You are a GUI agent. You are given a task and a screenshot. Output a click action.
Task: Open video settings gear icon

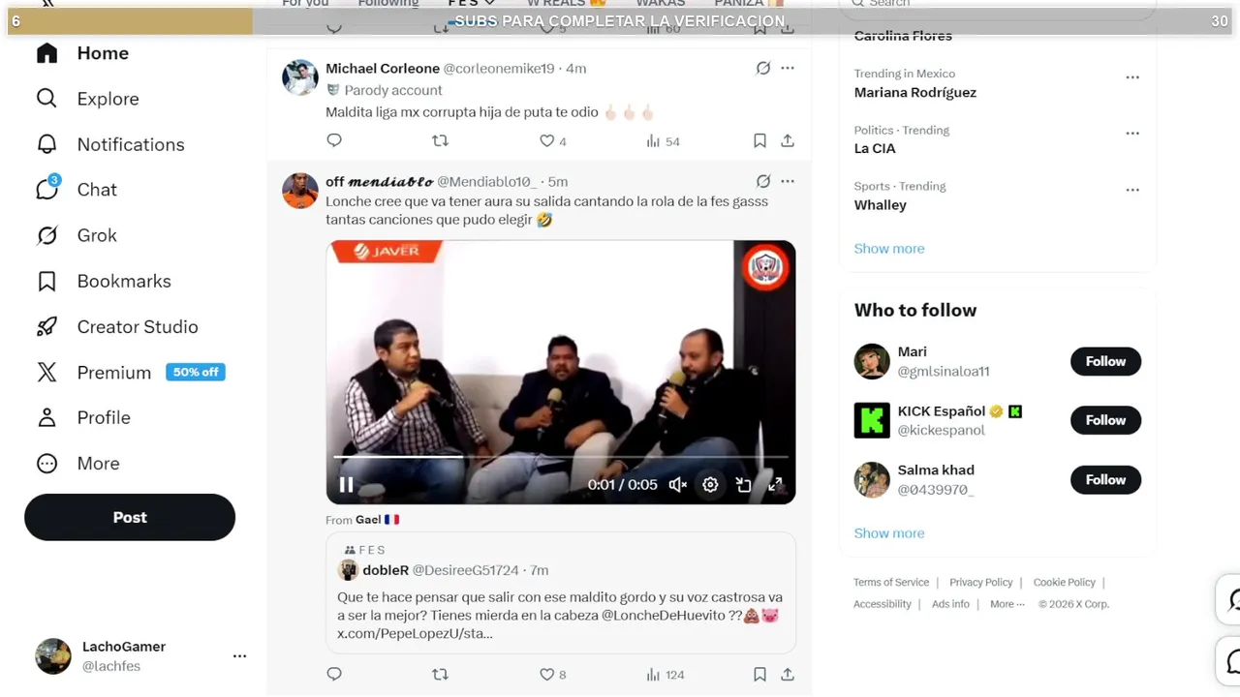click(x=710, y=485)
